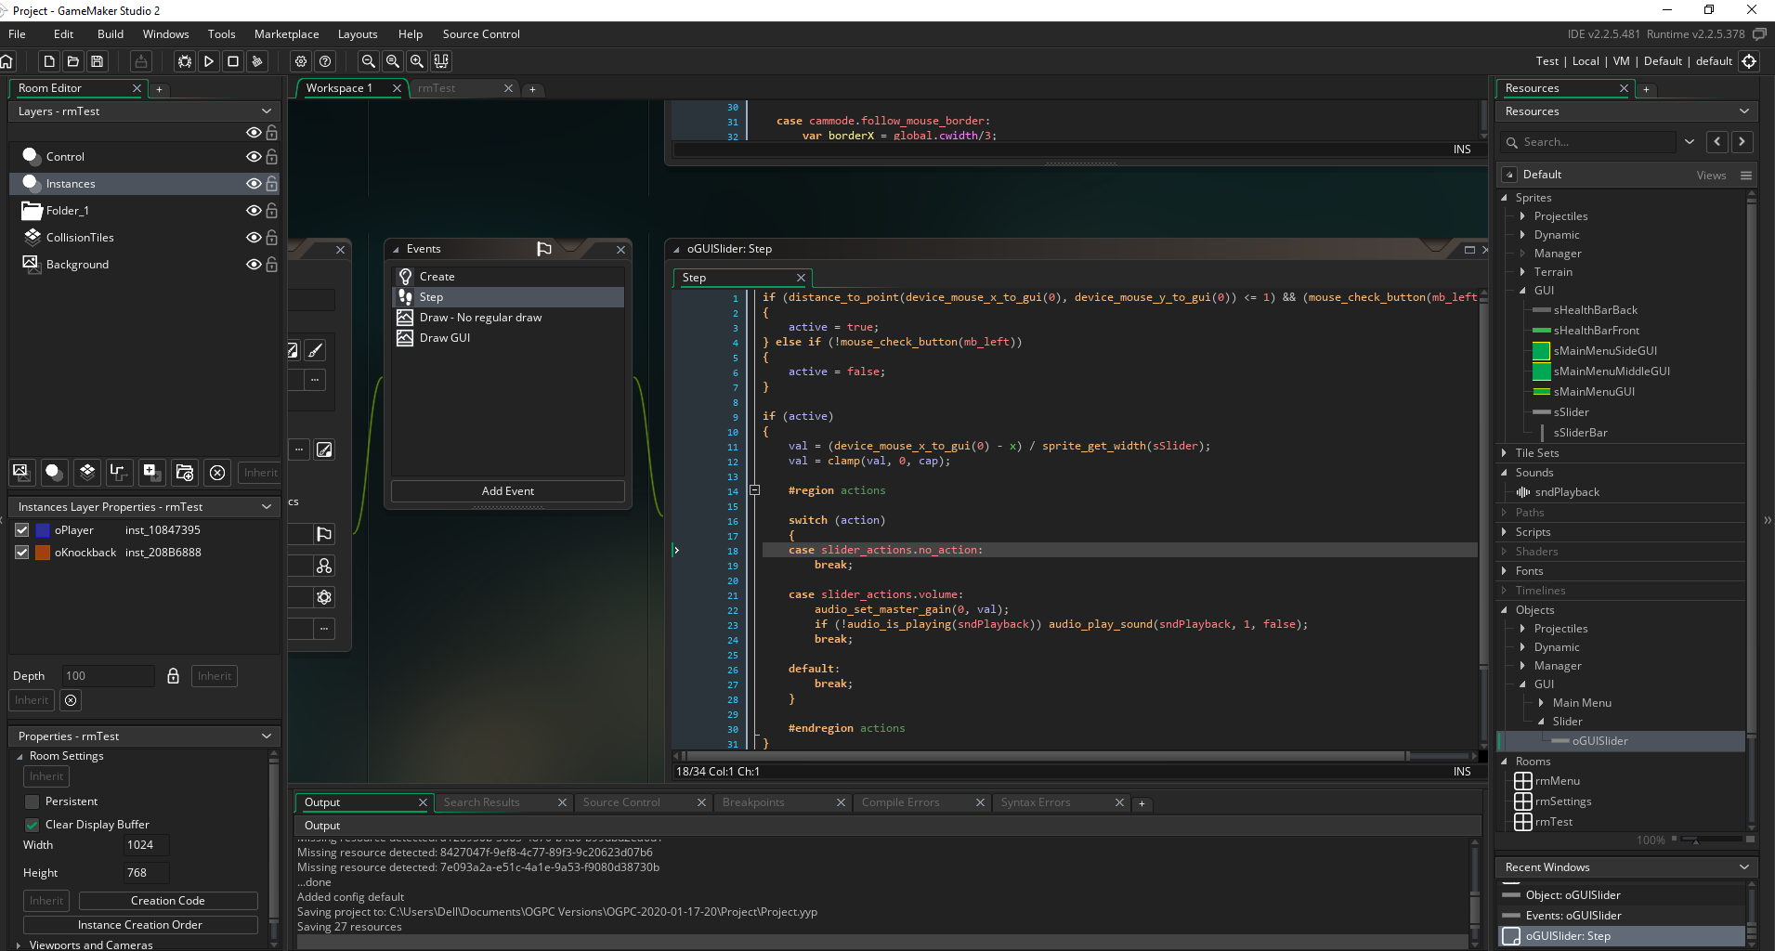1775x951 pixels.
Task: Switch to the Compile Errors tab
Action: coord(900,802)
